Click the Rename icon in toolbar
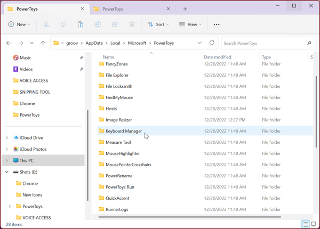The height and width of the screenshot is (229, 320). (x=98, y=24)
